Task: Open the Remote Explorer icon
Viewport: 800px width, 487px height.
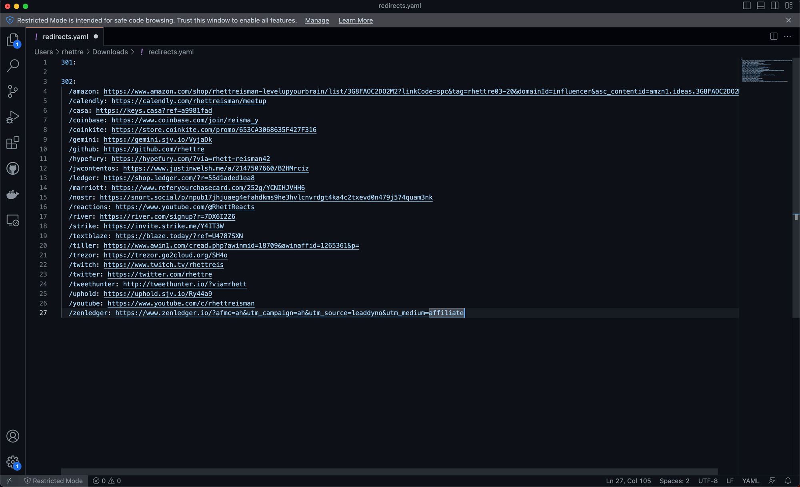Action: coord(13,220)
